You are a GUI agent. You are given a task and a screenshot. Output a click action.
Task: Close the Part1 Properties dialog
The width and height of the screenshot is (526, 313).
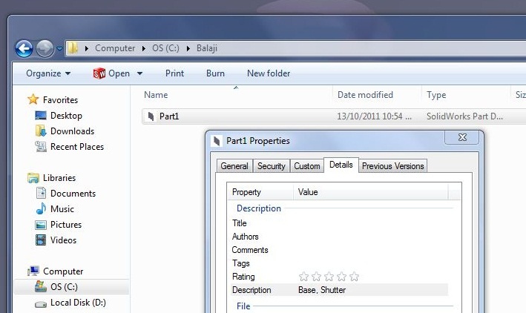click(462, 137)
